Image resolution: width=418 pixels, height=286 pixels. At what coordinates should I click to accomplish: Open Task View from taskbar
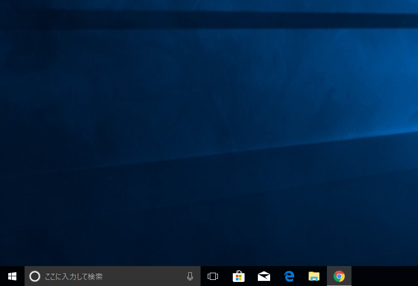pos(213,276)
